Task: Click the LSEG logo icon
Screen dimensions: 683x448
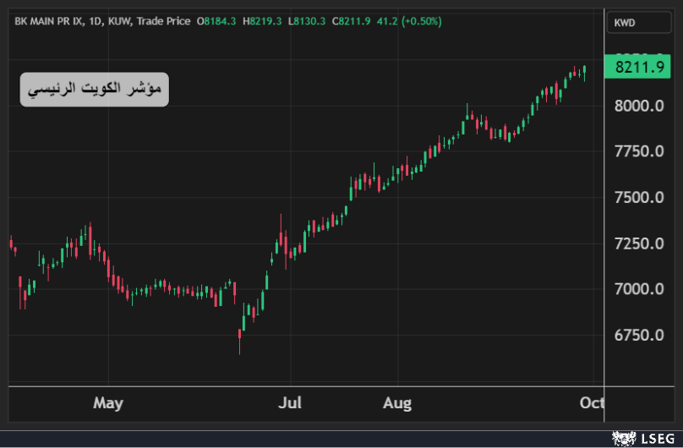Action: 623,438
